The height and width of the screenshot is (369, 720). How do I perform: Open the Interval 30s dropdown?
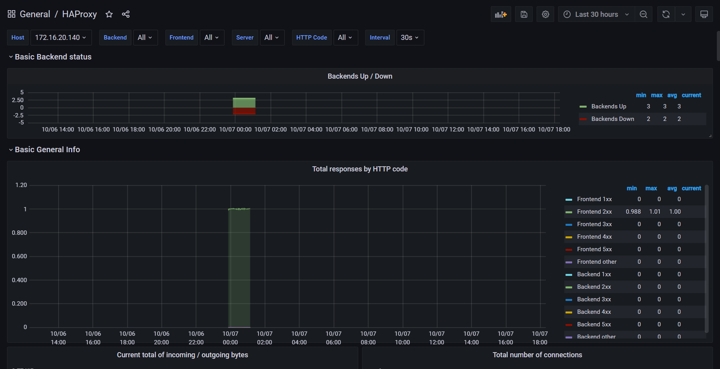(410, 37)
